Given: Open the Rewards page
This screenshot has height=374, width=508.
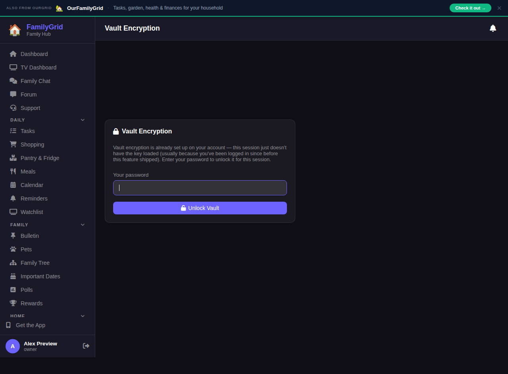Looking at the screenshot, I should pyautogui.click(x=48, y=303).
